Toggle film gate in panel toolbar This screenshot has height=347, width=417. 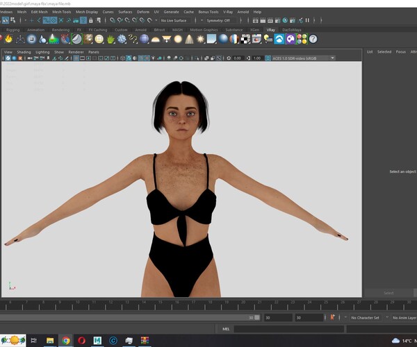(83, 58)
